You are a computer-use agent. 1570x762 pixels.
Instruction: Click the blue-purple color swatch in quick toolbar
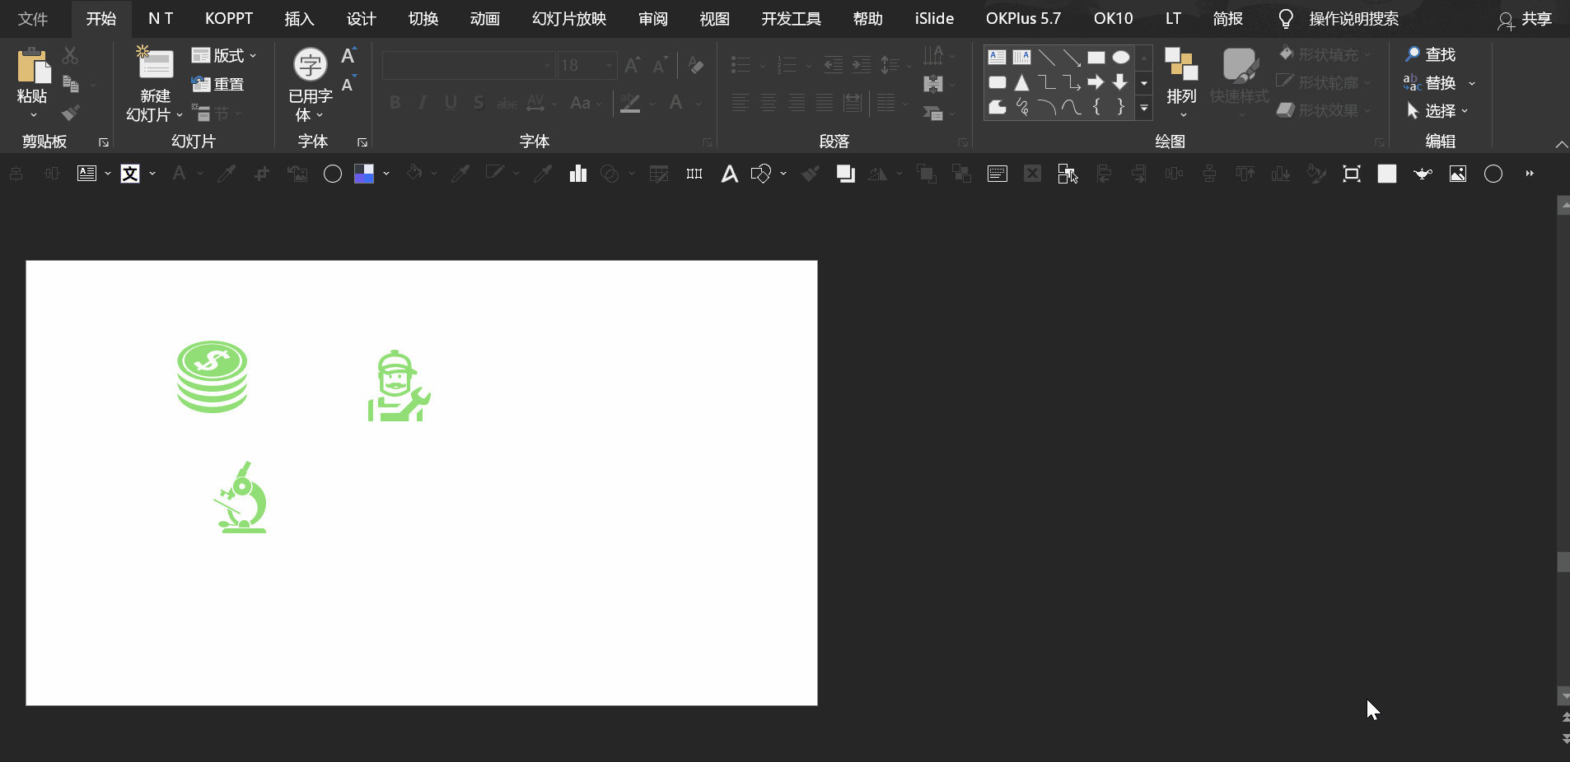[364, 174]
